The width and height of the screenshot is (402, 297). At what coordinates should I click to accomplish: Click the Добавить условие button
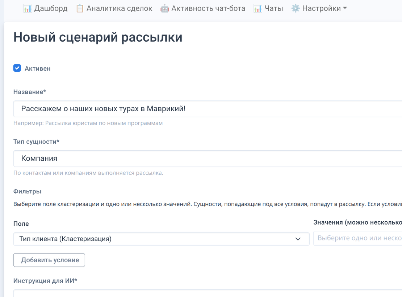click(x=49, y=260)
